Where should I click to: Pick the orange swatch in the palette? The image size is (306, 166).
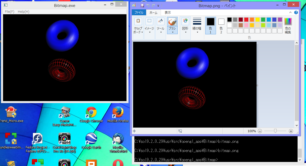[252, 20]
